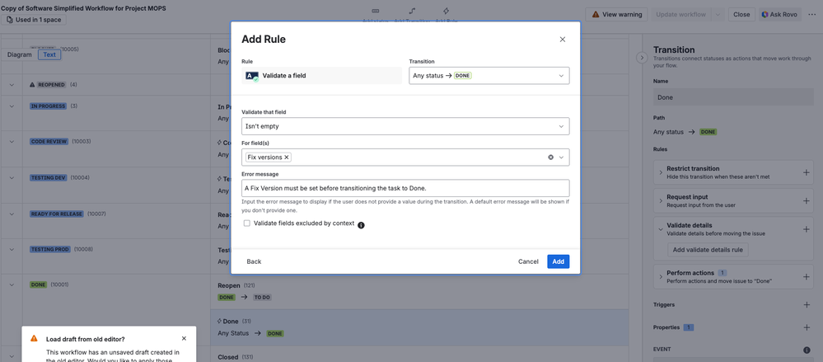Click the transition Name field 'Done'
This screenshot has height=362, width=823.
point(733,97)
